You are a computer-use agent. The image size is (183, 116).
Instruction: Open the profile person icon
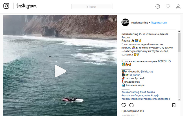click(178, 6)
